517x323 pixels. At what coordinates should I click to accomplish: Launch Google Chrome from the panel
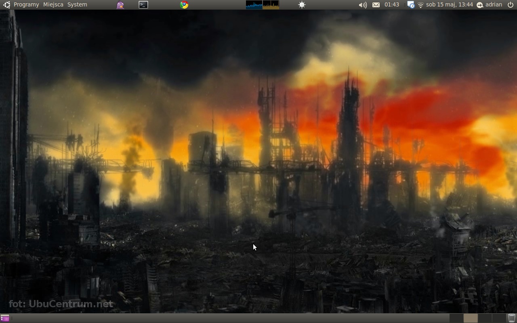coord(184,5)
